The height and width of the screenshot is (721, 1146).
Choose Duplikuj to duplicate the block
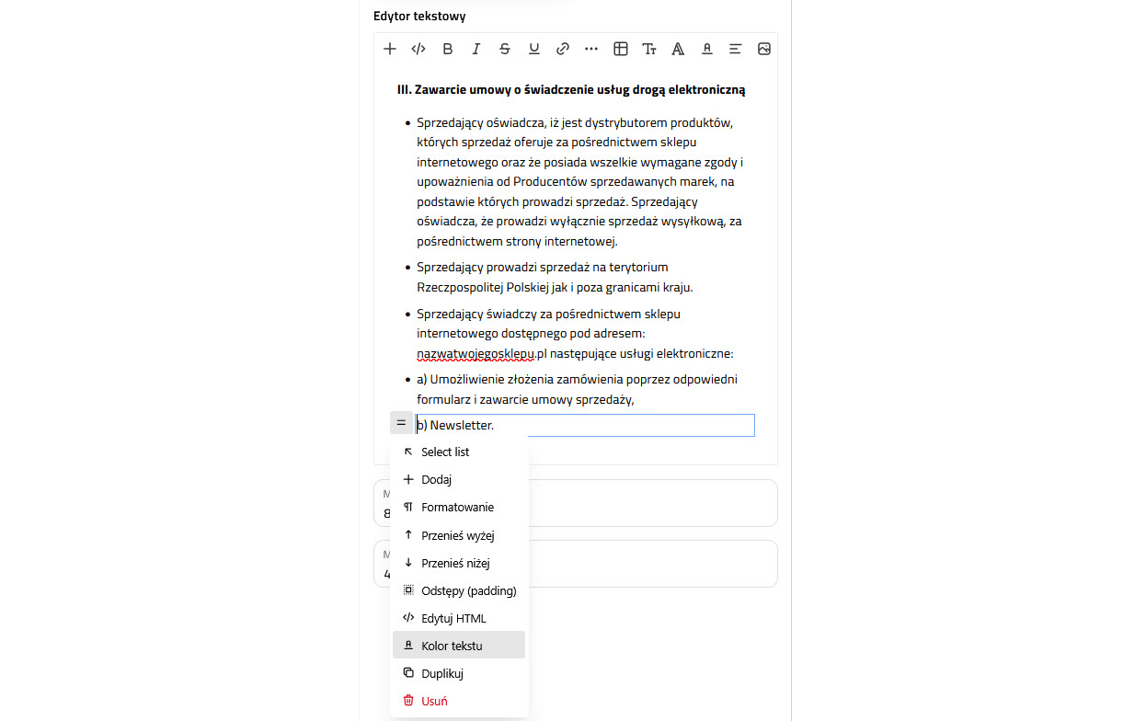tap(441, 673)
